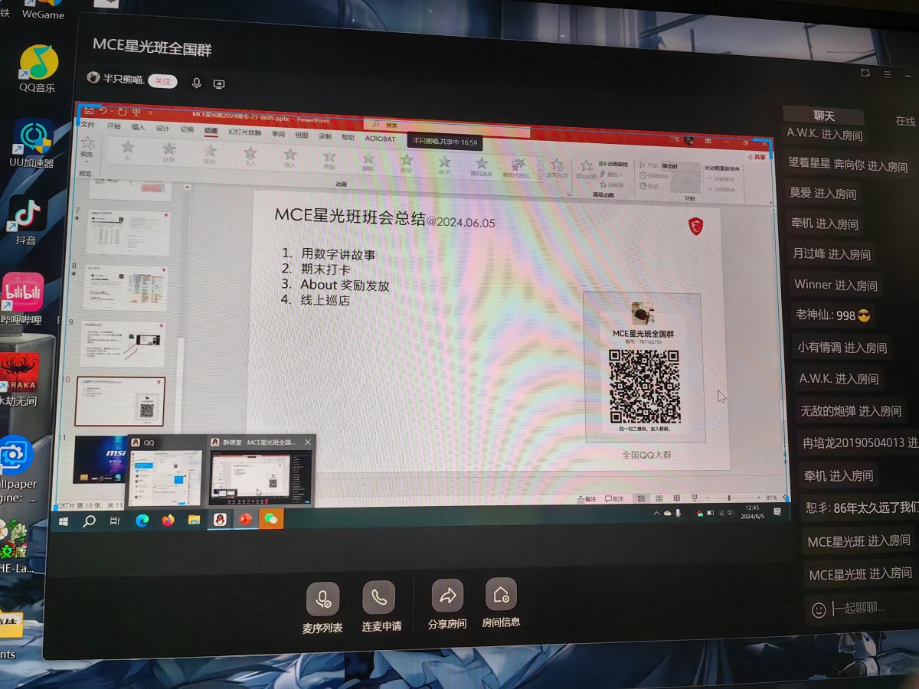The image size is (919, 689).
Task: Choose the 飞入 animation effect
Action: coord(250,156)
